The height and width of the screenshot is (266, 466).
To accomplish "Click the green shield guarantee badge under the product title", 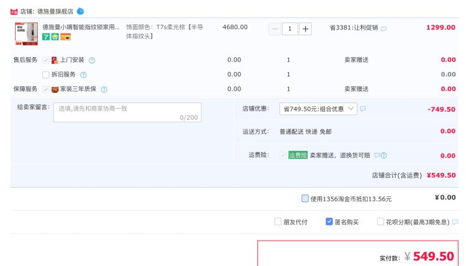I will [55, 37].
